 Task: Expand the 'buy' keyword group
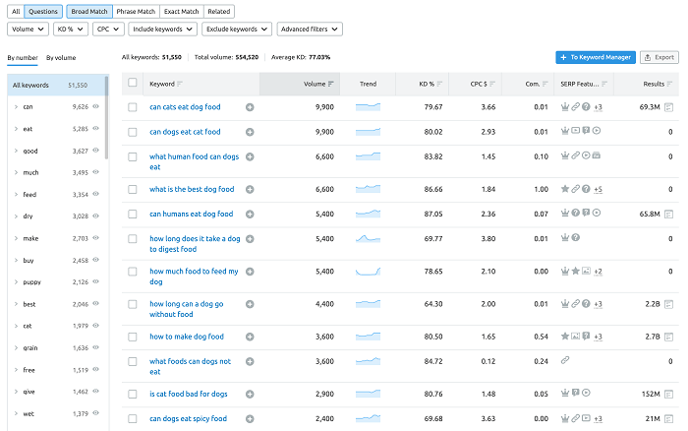click(x=17, y=260)
